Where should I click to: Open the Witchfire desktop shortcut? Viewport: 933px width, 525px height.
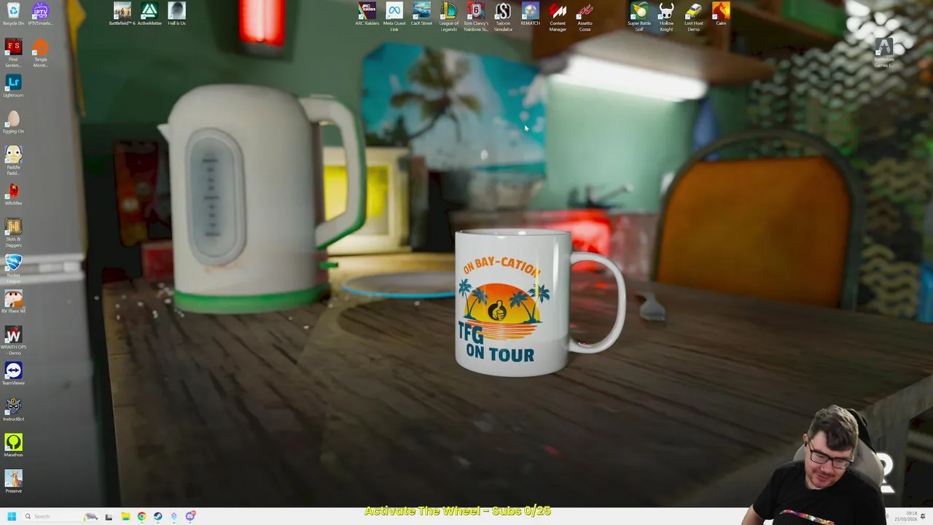click(13, 194)
